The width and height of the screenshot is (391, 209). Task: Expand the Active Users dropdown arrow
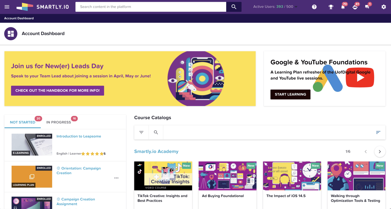pyautogui.click(x=296, y=7)
